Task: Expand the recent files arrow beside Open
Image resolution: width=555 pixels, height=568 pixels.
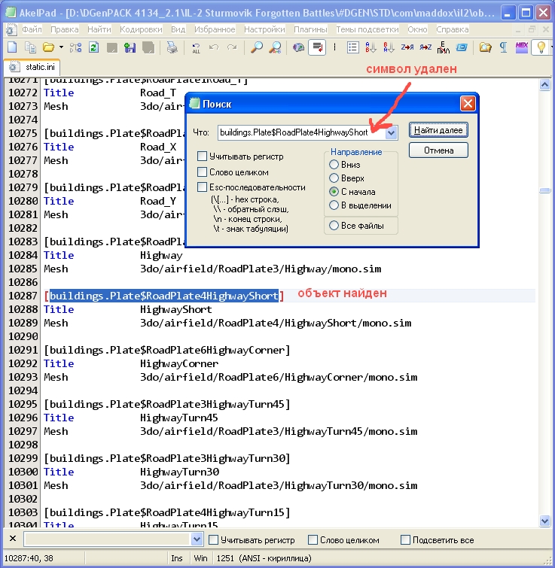Action: click(61, 47)
